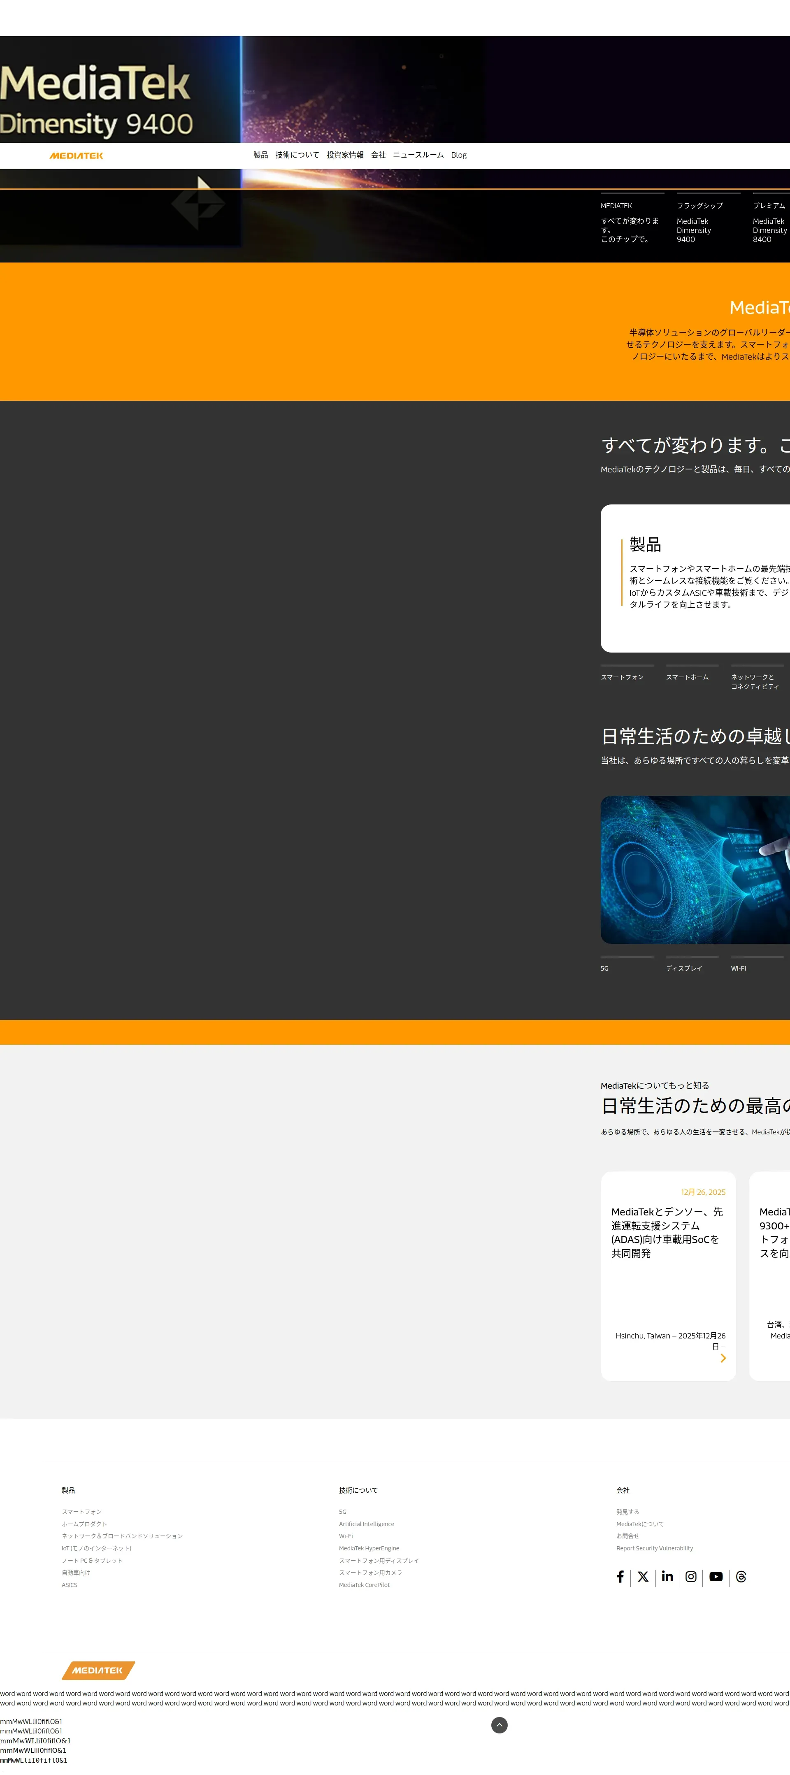This screenshot has height=1775, width=790.
Task: Open the 投資家情報 menu item
Action: coord(345,155)
